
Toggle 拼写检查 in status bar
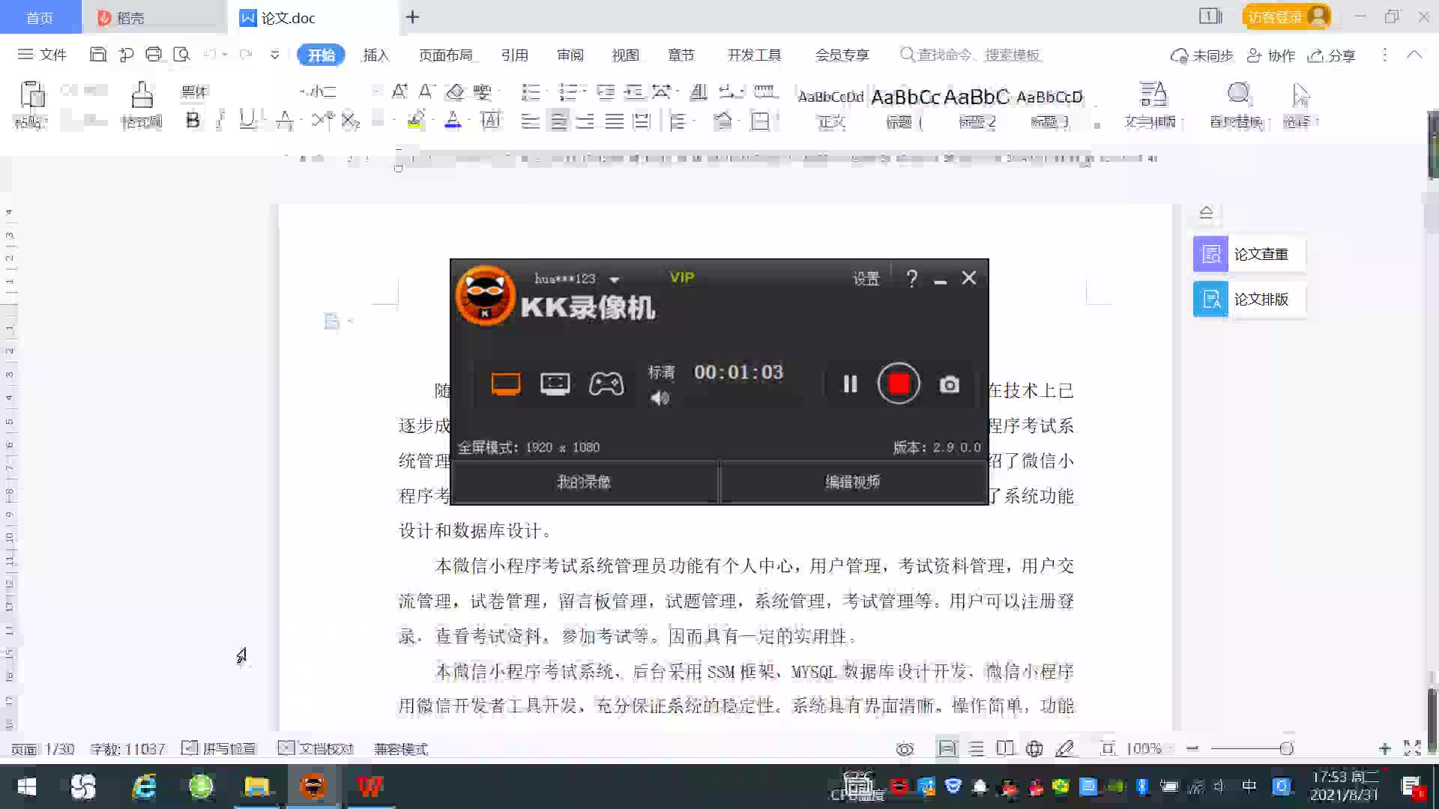[x=220, y=748]
